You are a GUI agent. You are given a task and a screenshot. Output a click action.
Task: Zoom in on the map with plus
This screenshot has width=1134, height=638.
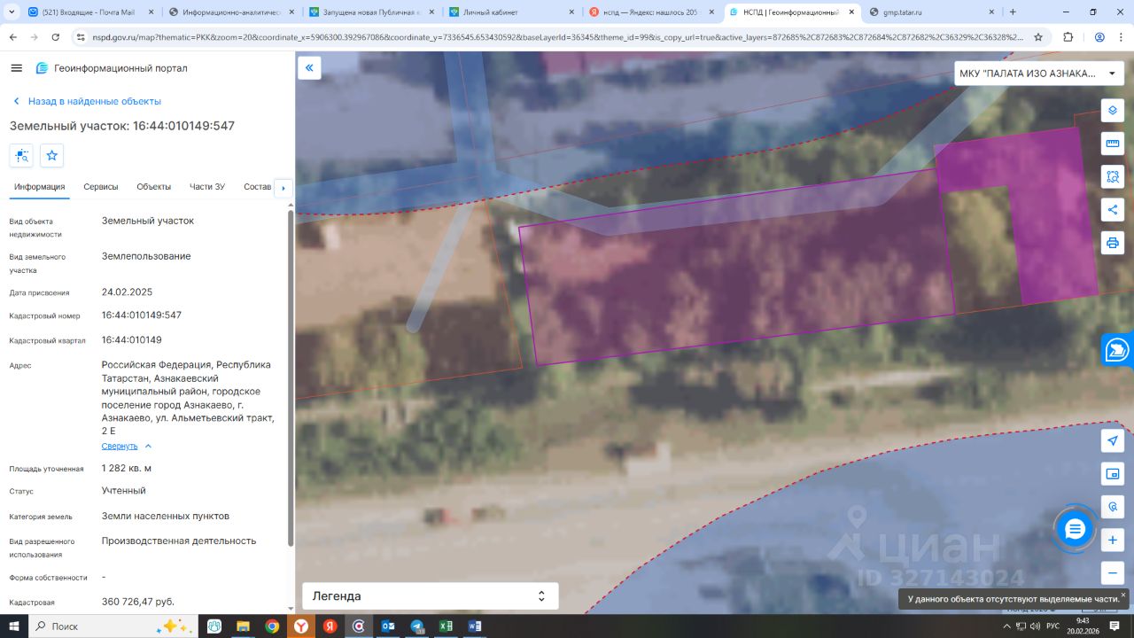(1113, 540)
